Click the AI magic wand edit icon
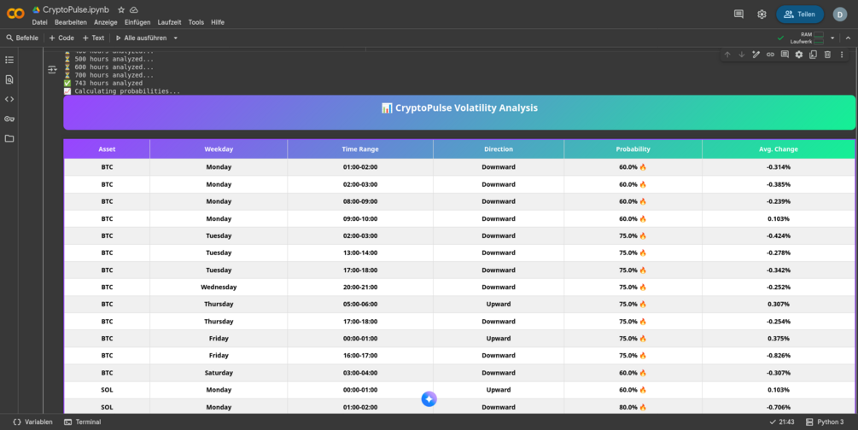 point(756,55)
